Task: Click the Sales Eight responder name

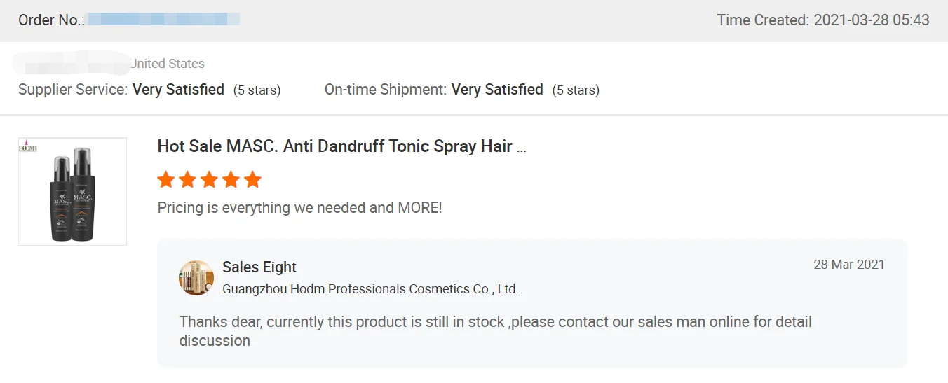Action: click(x=259, y=267)
